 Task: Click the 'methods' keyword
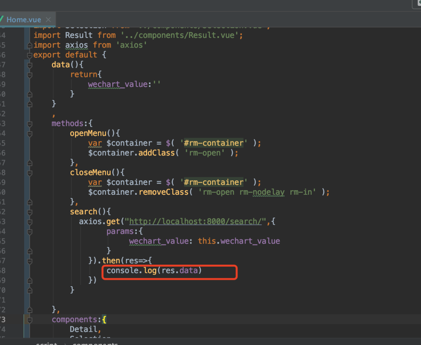point(68,123)
